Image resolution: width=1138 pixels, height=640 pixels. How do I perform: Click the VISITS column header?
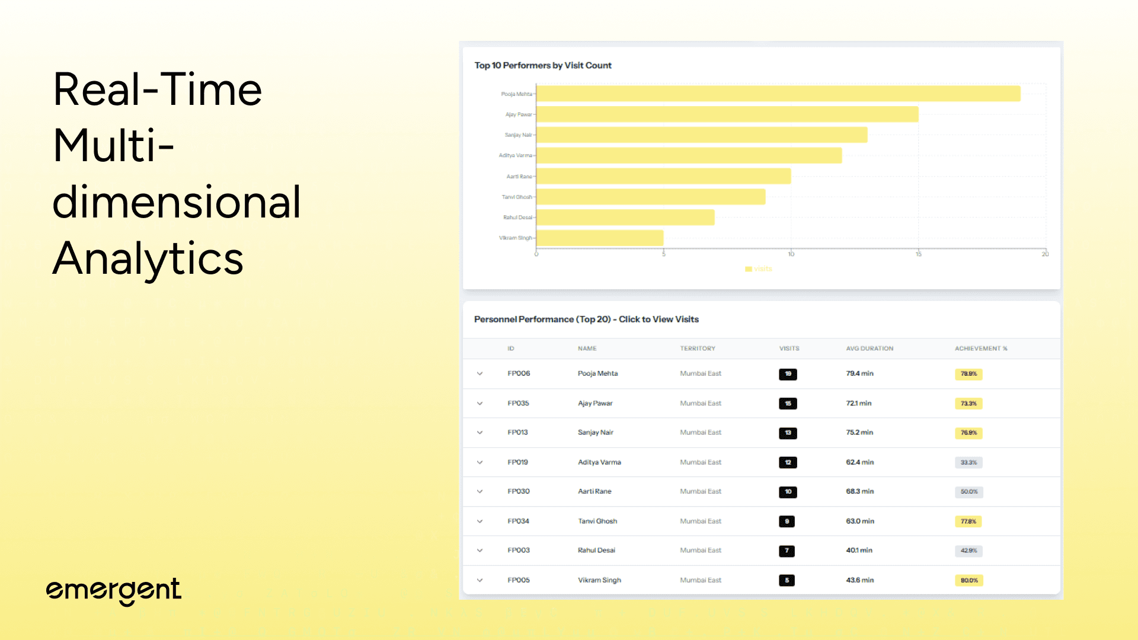(x=789, y=348)
